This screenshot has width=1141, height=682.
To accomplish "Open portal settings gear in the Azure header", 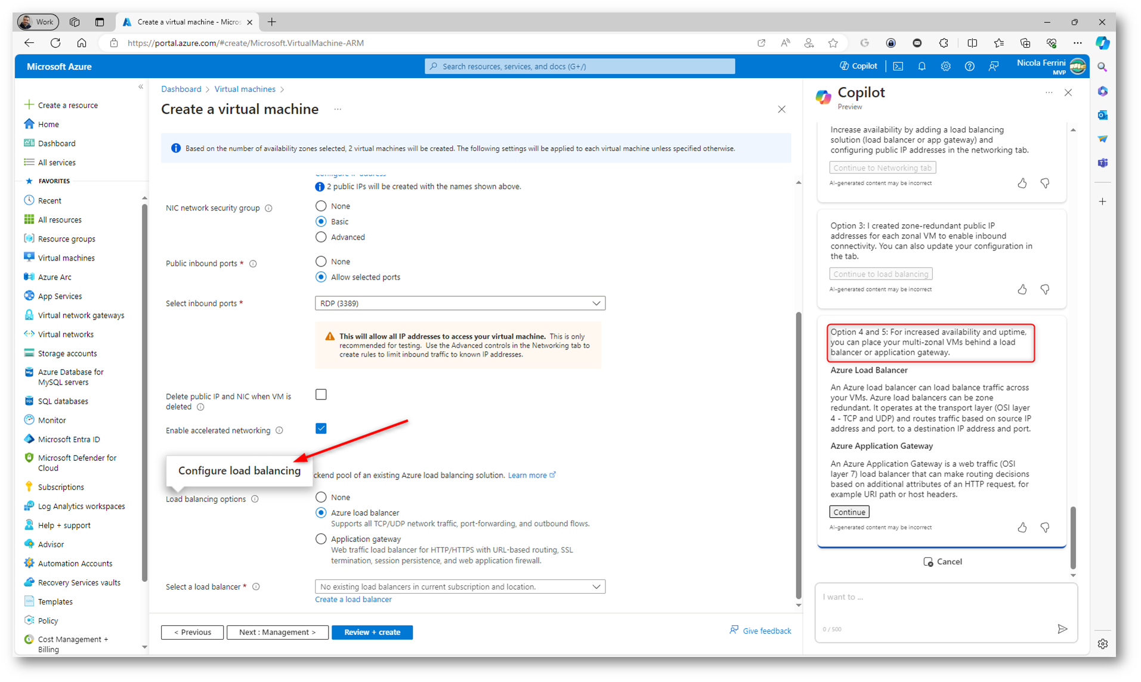I will click(x=945, y=66).
